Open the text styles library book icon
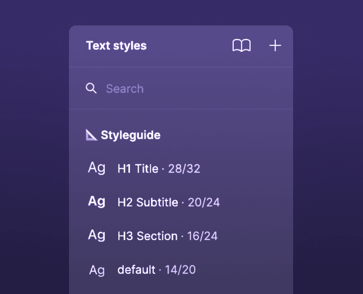The width and height of the screenshot is (363, 294). tap(241, 45)
